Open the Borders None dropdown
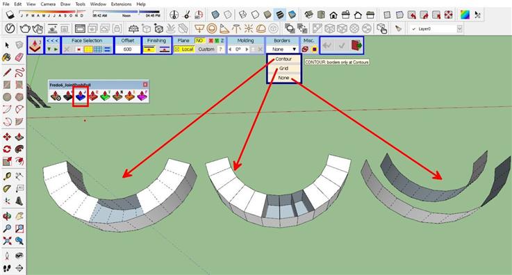The width and height of the screenshot is (512, 275). click(282, 49)
